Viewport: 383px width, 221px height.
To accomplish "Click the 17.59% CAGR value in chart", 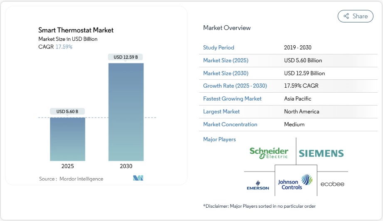I will [x=64, y=47].
